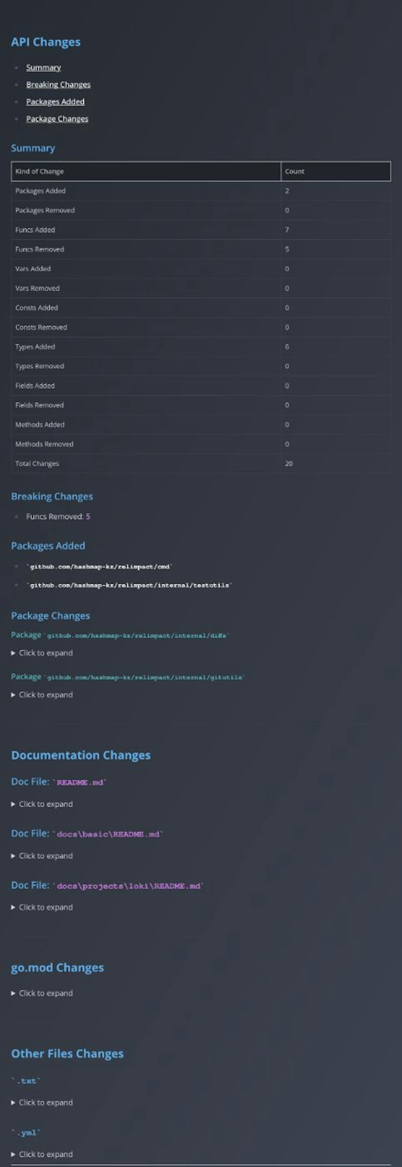
Task: Expand the .yml other files changes
Action: 45,1154
